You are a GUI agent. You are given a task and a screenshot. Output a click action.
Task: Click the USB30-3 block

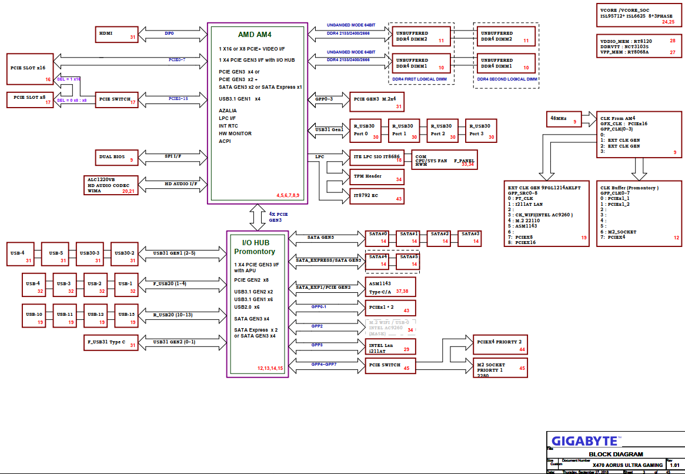[89, 254]
